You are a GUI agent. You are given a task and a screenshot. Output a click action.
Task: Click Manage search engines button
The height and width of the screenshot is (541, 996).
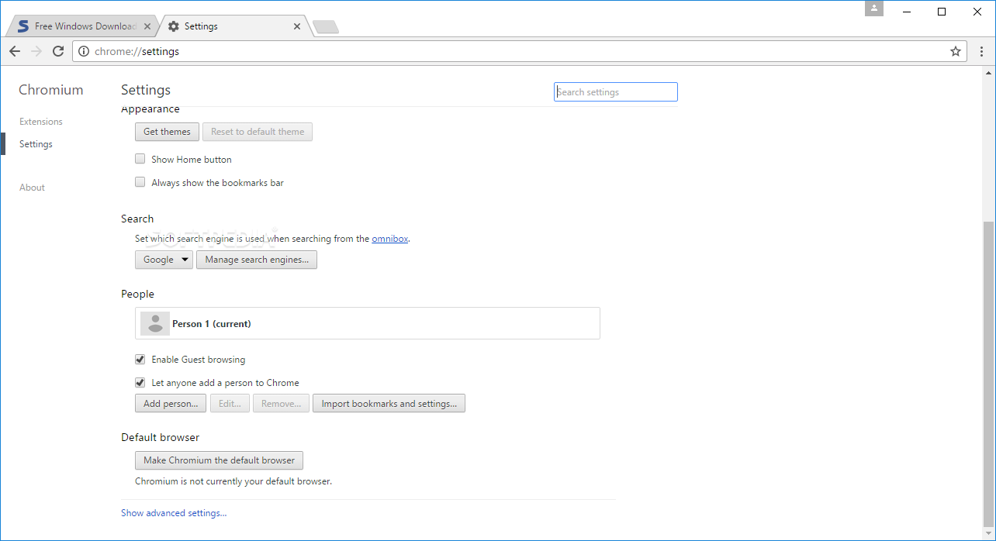(257, 260)
